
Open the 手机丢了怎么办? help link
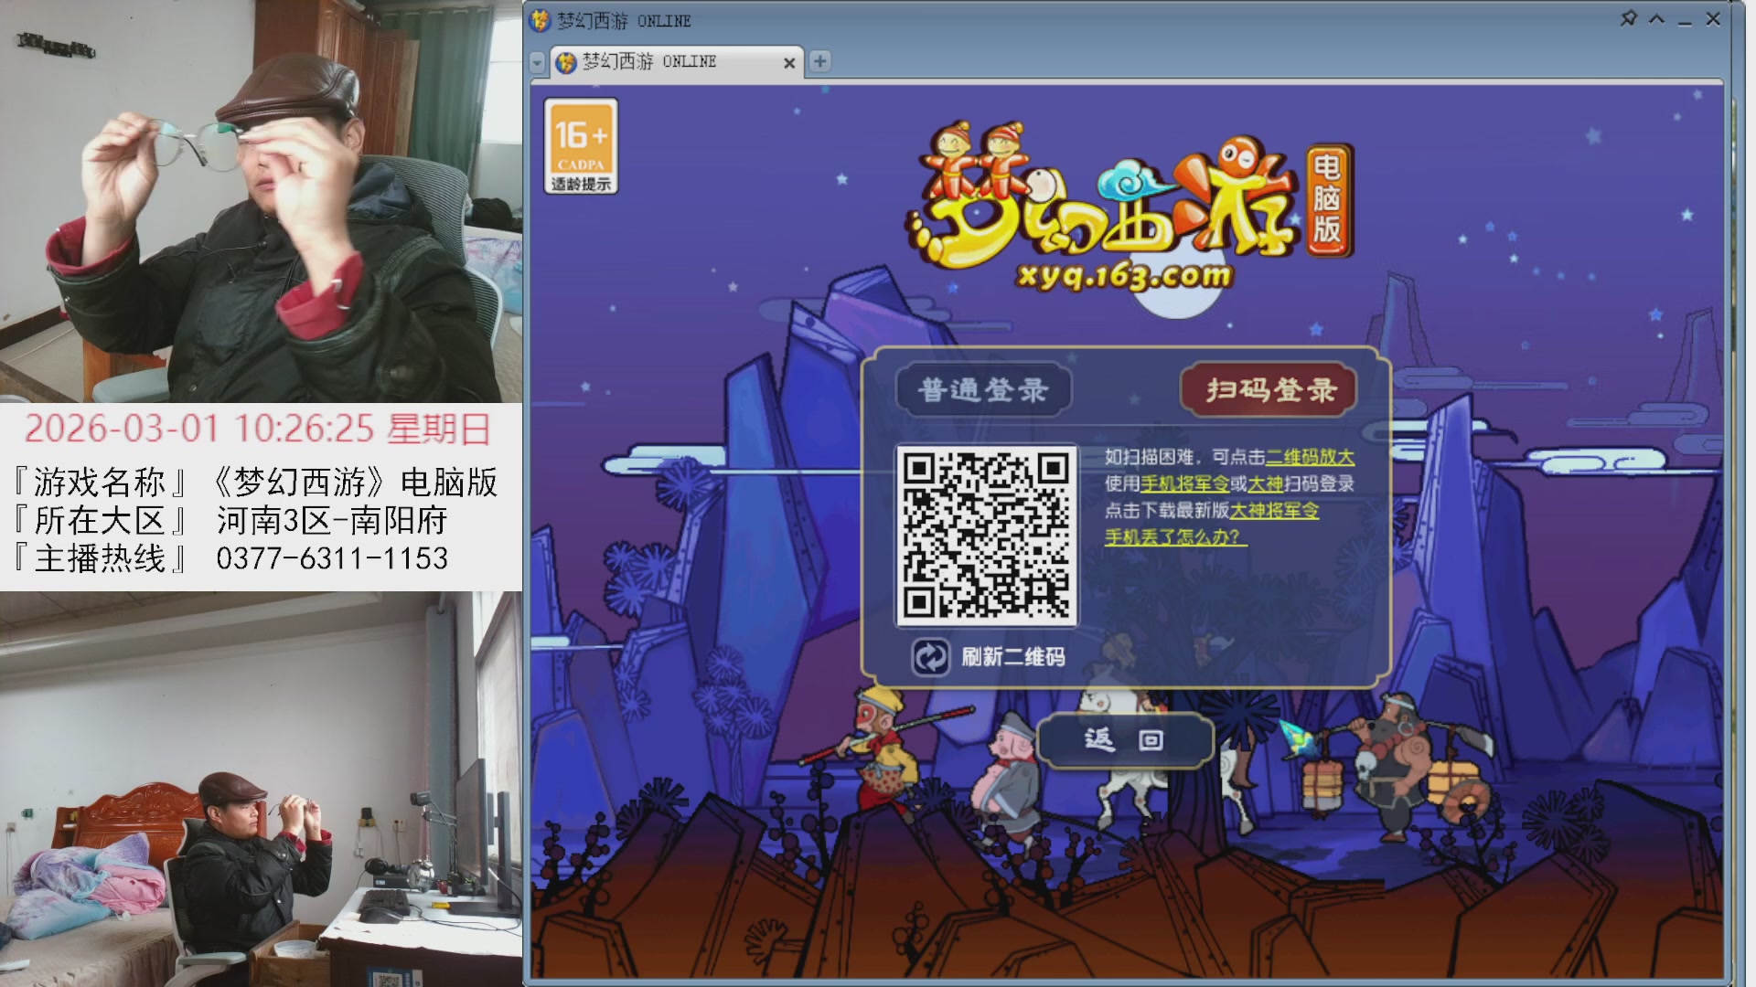tap(1174, 537)
